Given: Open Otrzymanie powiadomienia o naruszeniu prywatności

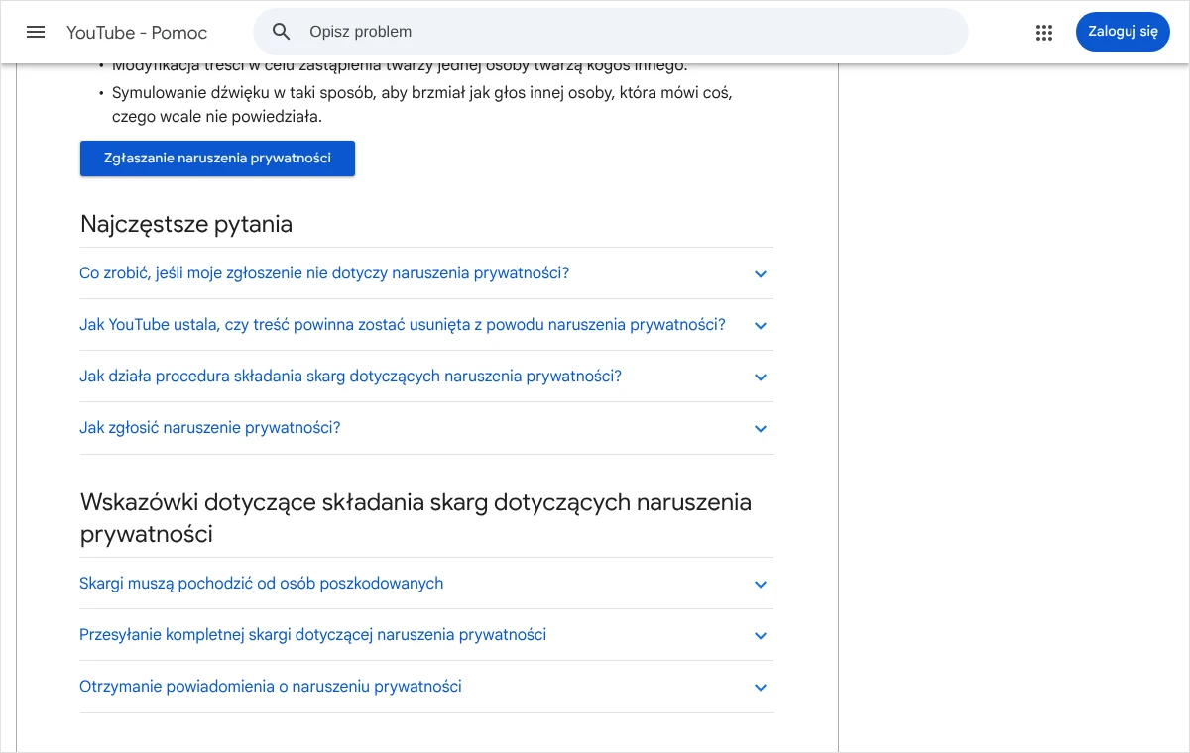Looking at the screenshot, I should click(x=271, y=687).
